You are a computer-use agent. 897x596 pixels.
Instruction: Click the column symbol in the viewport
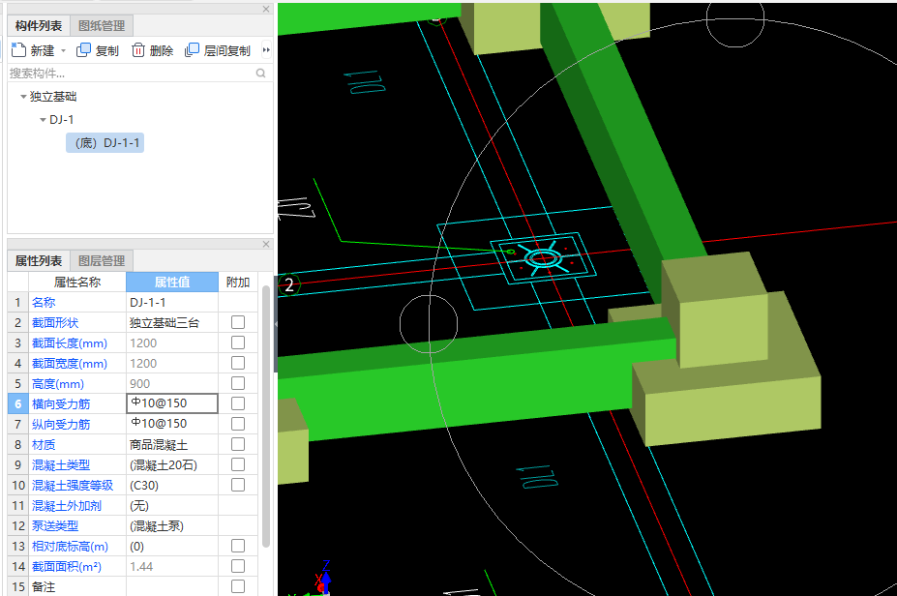tap(543, 258)
